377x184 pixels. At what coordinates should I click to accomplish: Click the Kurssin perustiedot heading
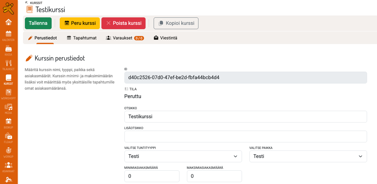tap(60, 58)
